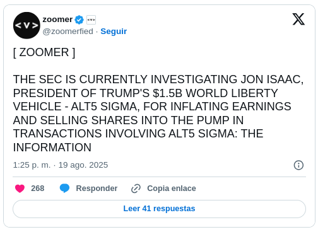Click the reply bubble icon

pos(64,188)
